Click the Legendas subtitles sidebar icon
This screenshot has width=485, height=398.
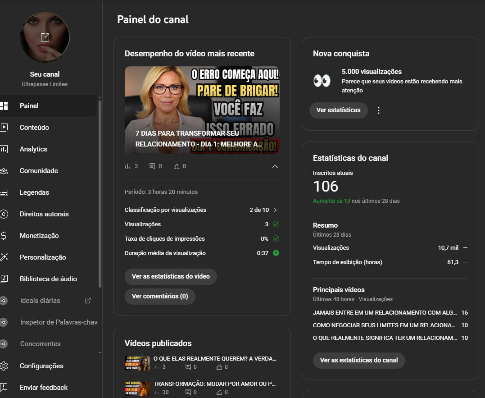point(4,192)
